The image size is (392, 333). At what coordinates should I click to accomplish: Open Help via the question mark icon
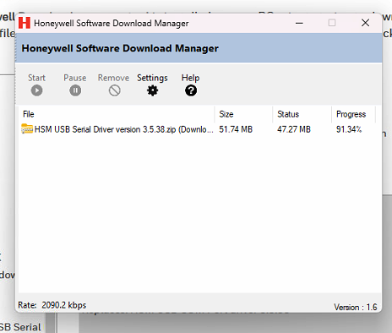191,90
